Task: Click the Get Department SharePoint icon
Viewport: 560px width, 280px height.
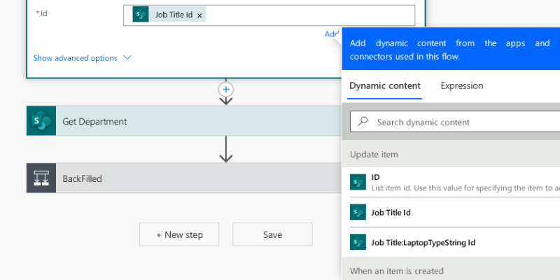Action: pos(41,120)
